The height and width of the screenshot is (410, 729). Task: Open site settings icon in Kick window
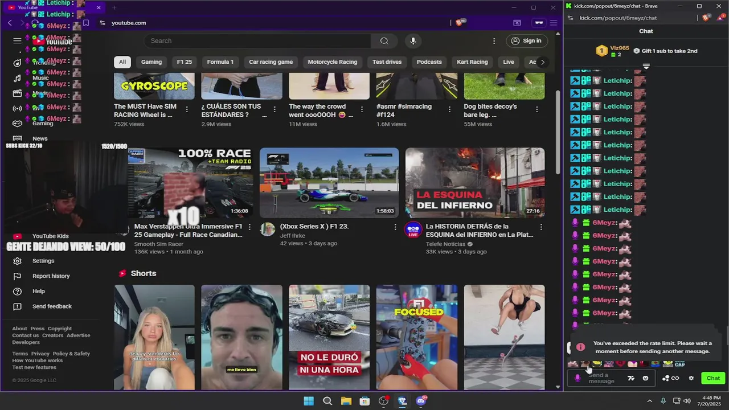(x=570, y=18)
